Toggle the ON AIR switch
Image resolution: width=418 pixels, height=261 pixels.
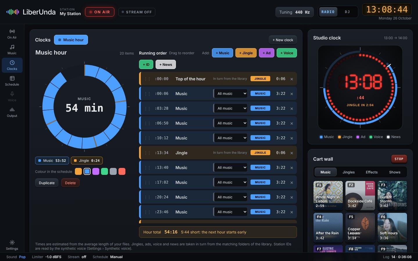100,12
